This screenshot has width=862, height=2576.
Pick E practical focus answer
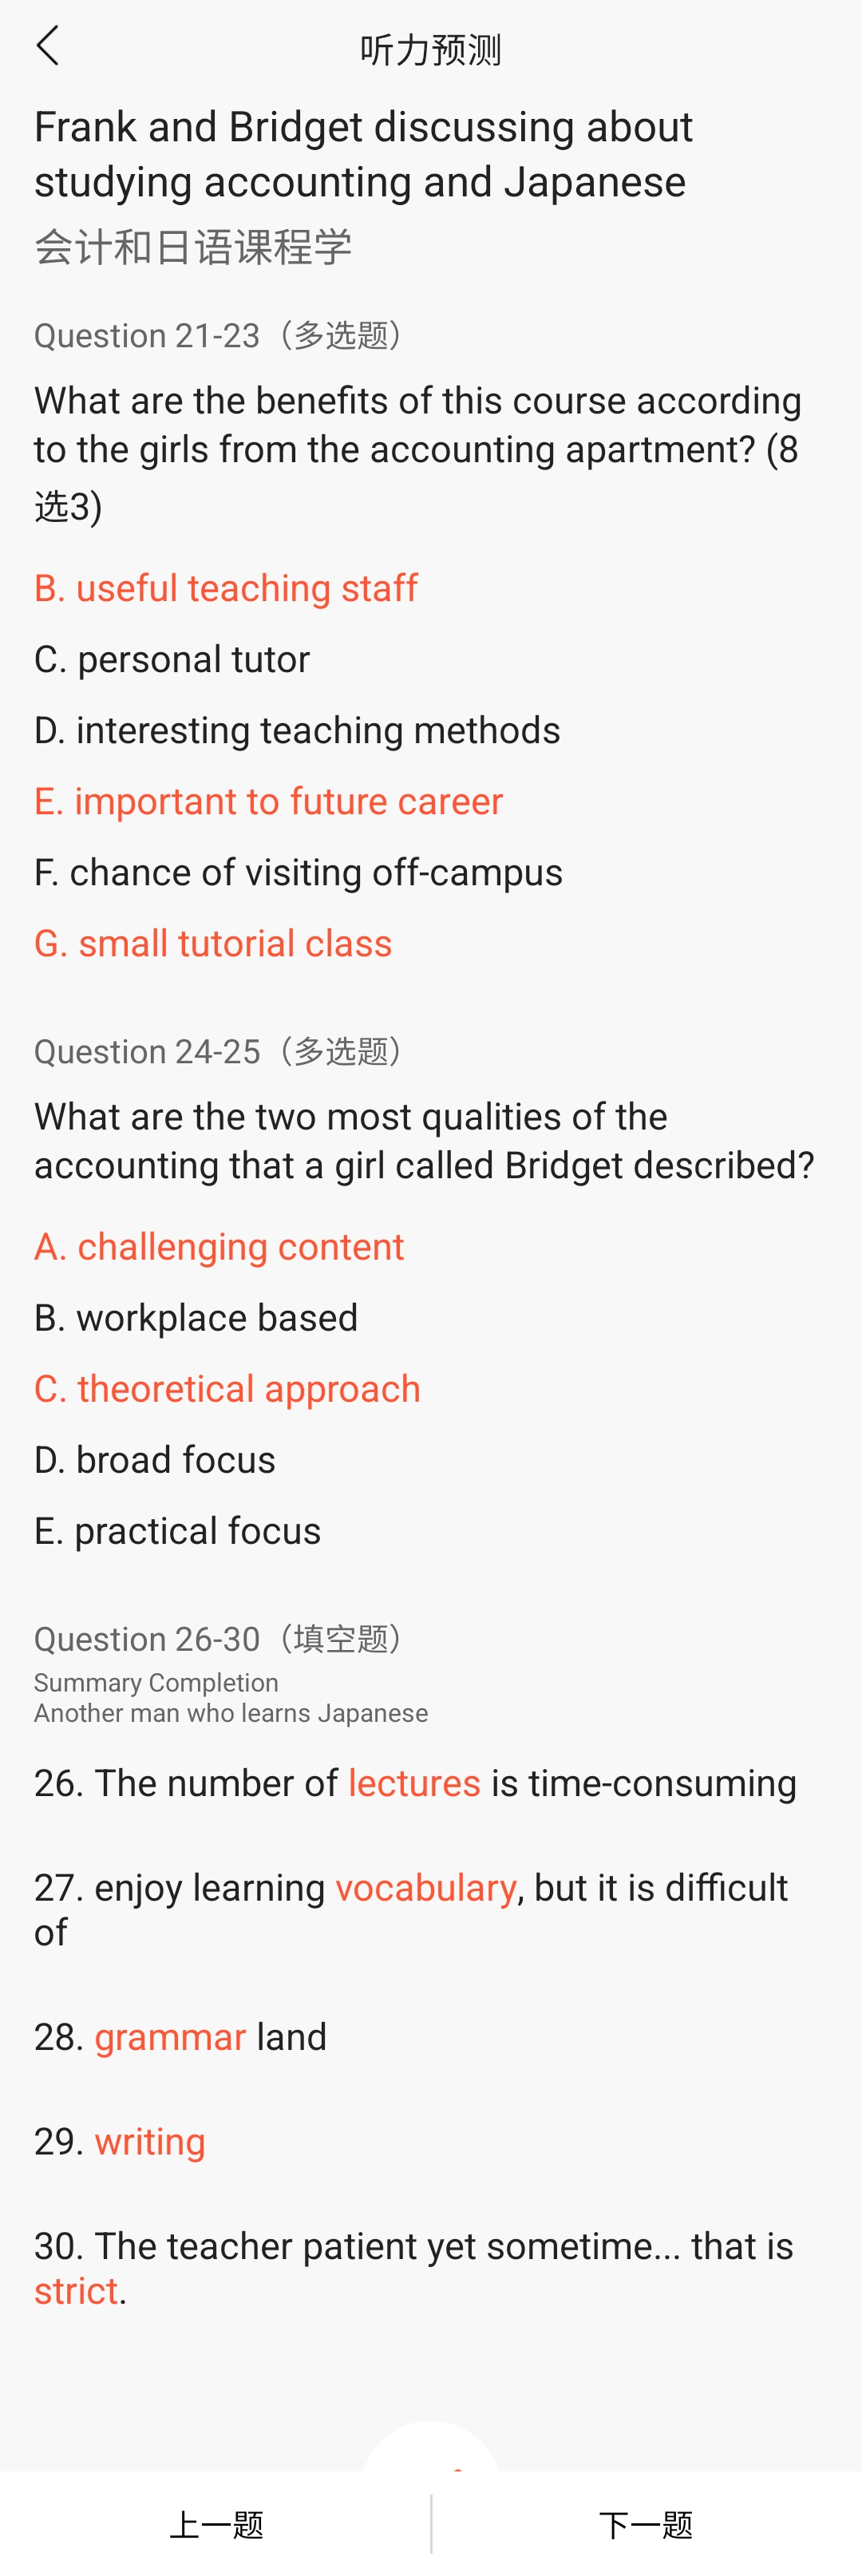(x=178, y=1530)
